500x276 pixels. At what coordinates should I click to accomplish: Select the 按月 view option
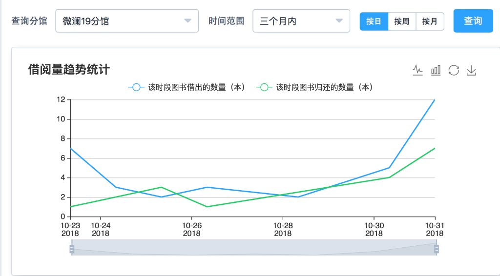click(x=430, y=21)
